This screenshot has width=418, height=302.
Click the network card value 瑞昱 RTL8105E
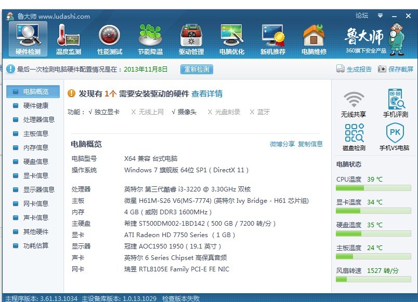pos(177,269)
